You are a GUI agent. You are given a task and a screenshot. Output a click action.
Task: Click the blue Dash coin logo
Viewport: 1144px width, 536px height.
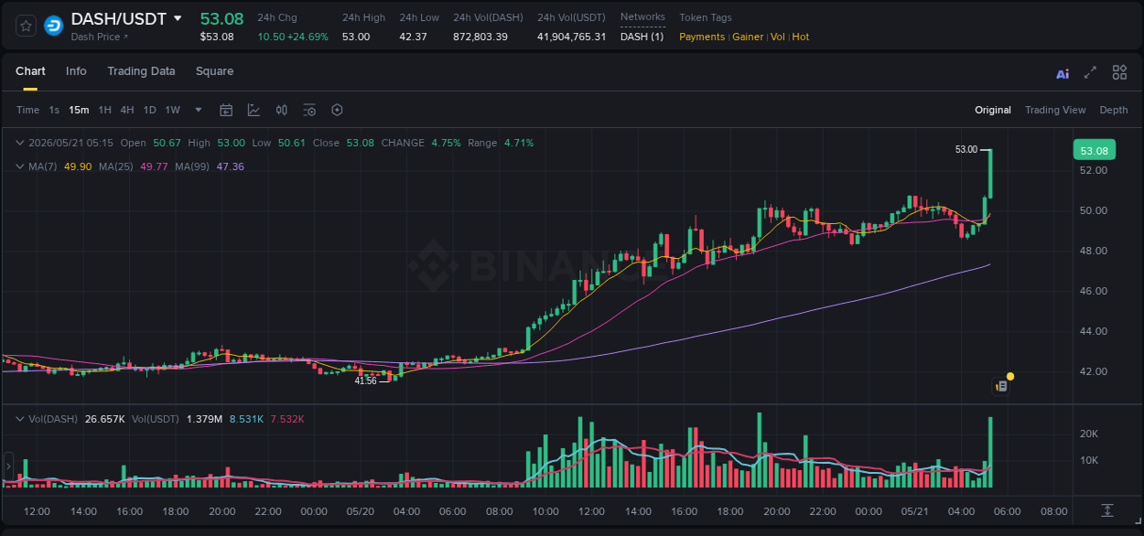coord(53,26)
